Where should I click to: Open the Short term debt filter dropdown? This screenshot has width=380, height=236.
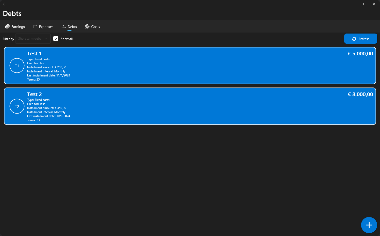click(x=33, y=39)
